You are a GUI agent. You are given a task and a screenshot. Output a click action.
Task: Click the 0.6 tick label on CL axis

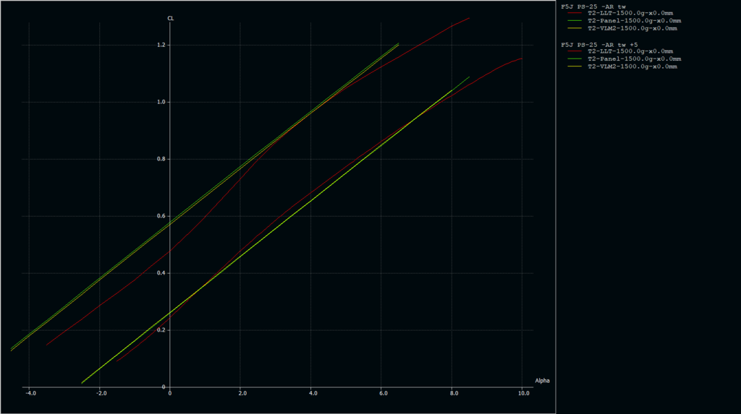tap(161, 216)
